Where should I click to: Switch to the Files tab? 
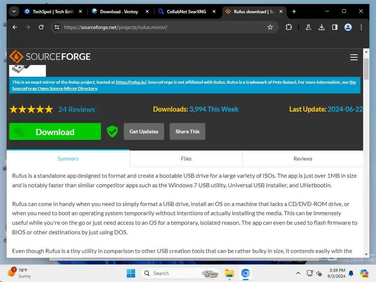(186, 159)
